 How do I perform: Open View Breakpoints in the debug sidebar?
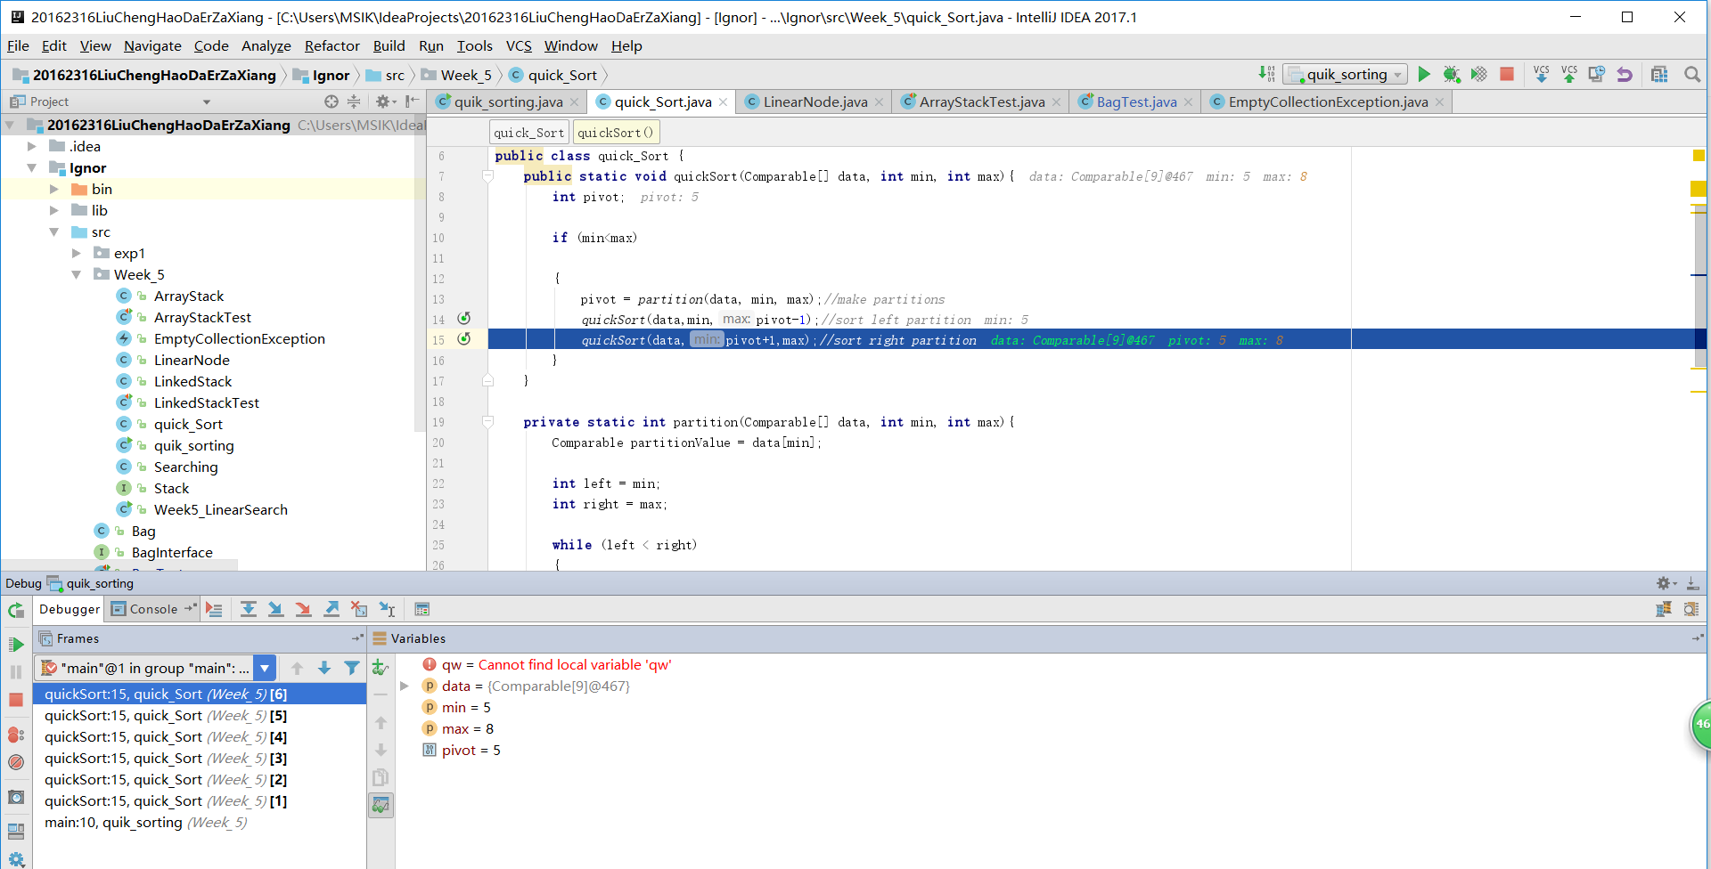16,735
